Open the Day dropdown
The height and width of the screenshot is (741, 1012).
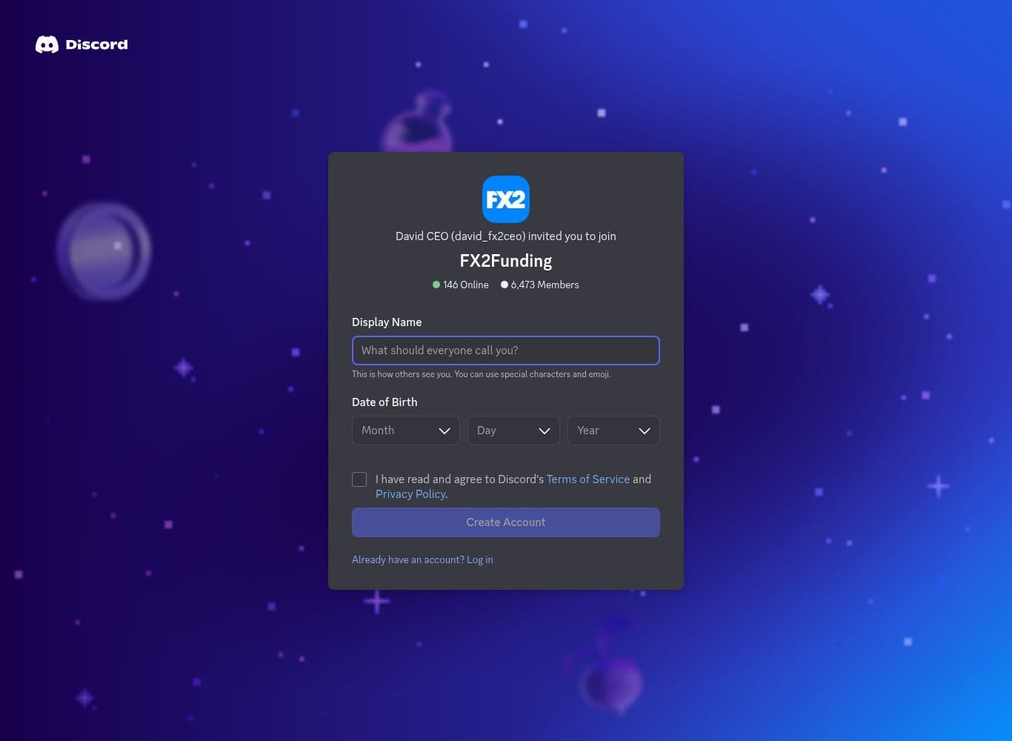point(513,431)
